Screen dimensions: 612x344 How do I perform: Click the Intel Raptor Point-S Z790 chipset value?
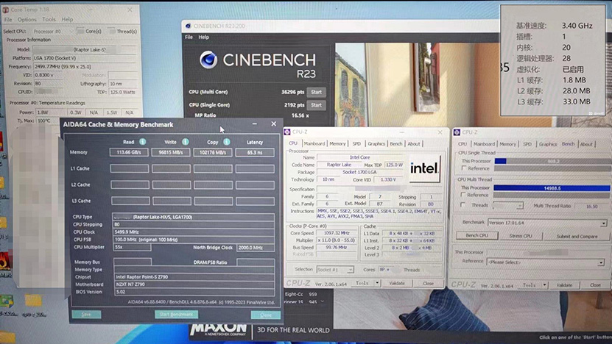click(194, 277)
